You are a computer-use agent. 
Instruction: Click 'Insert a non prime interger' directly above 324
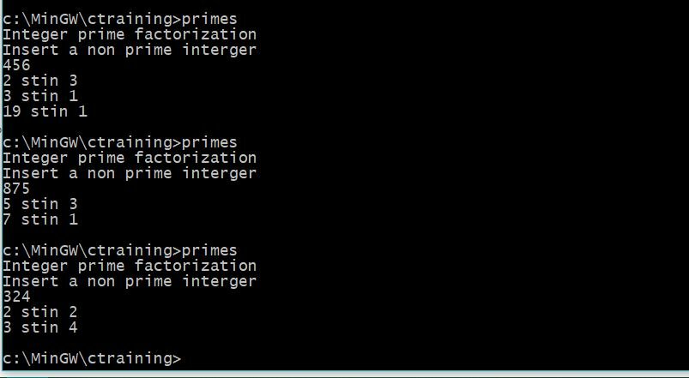point(130,281)
